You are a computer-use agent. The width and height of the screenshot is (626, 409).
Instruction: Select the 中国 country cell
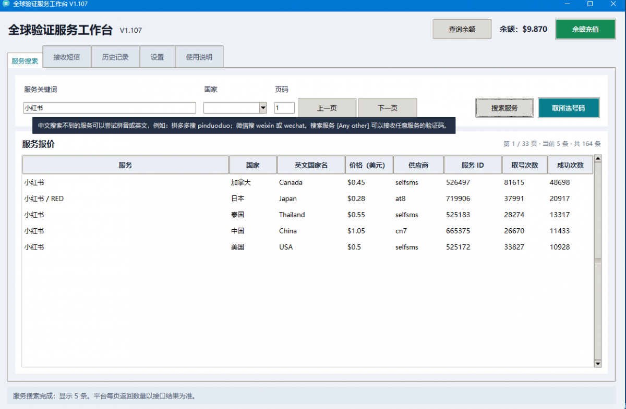237,231
